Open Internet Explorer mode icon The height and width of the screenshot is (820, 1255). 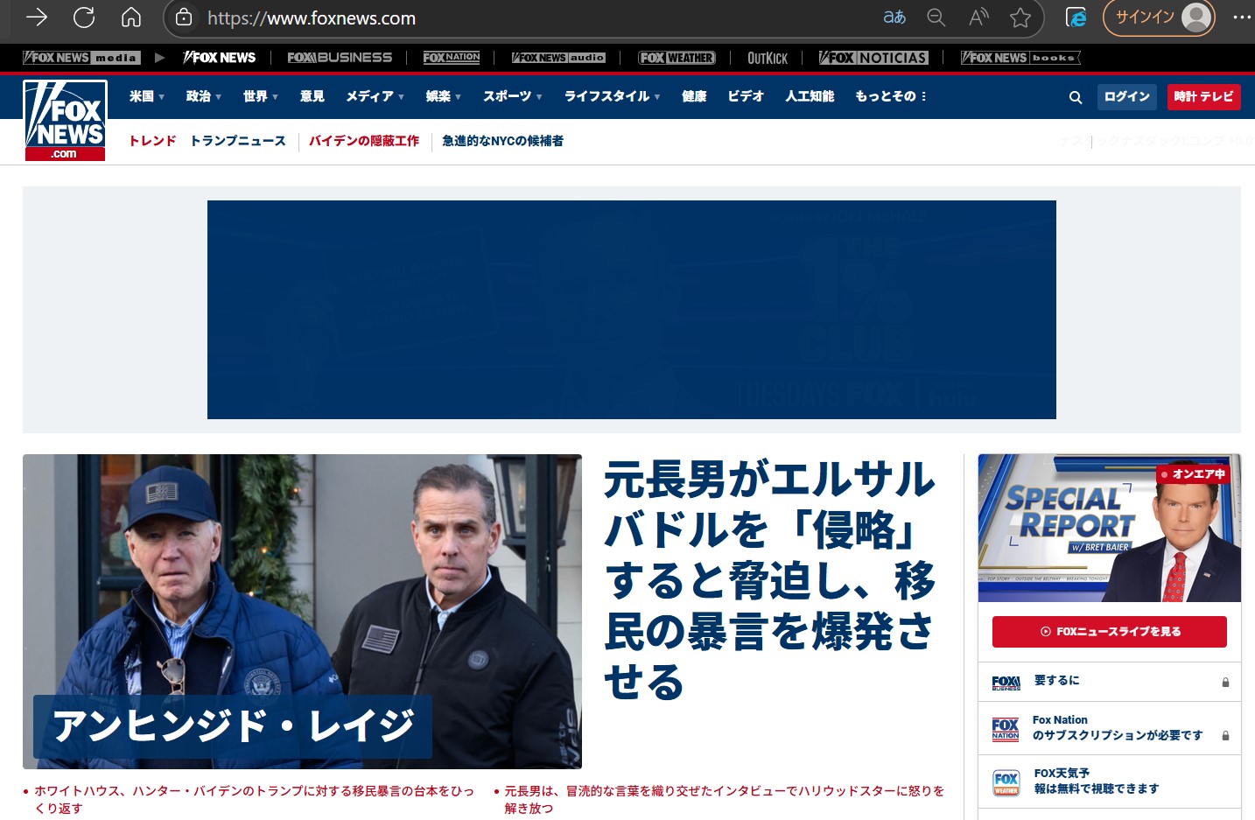(x=1076, y=18)
